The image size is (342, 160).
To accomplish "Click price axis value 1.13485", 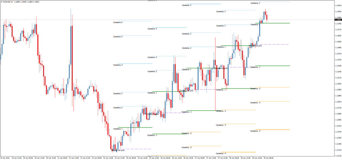I will coord(338,47).
